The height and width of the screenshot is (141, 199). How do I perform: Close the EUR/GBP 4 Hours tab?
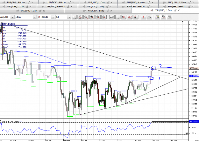[x=32, y=3]
